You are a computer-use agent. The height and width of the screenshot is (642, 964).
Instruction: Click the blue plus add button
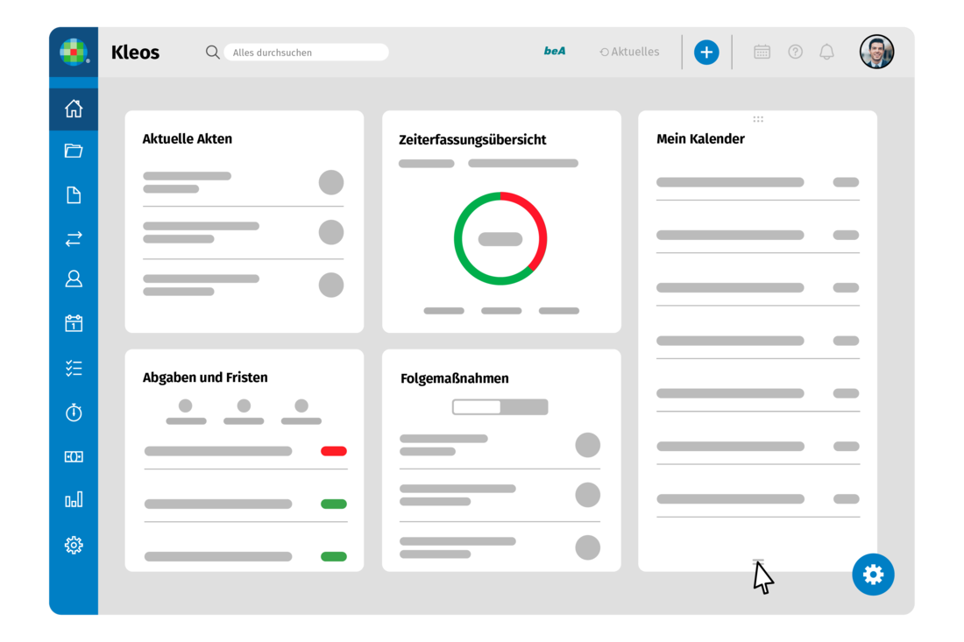coord(706,52)
